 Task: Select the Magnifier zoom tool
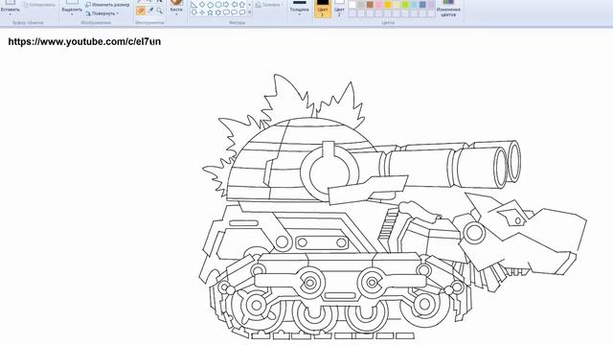click(159, 11)
